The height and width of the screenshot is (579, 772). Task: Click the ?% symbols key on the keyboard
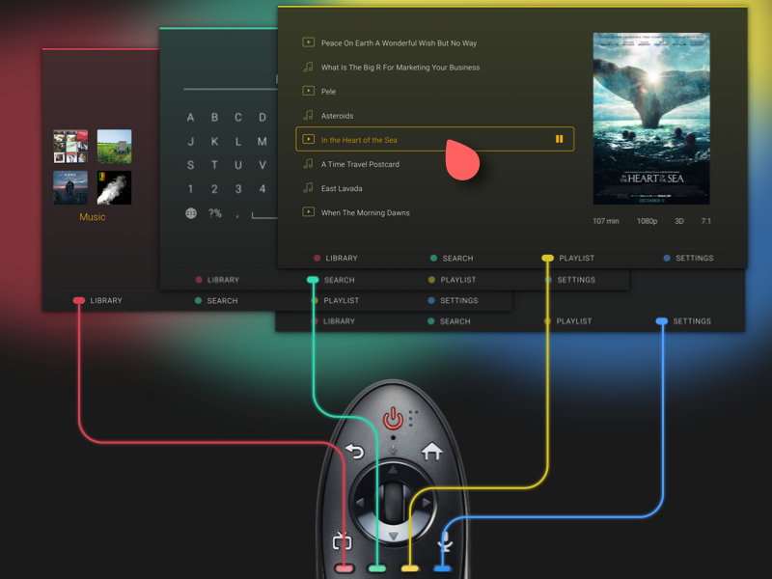click(x=214, y=212)
